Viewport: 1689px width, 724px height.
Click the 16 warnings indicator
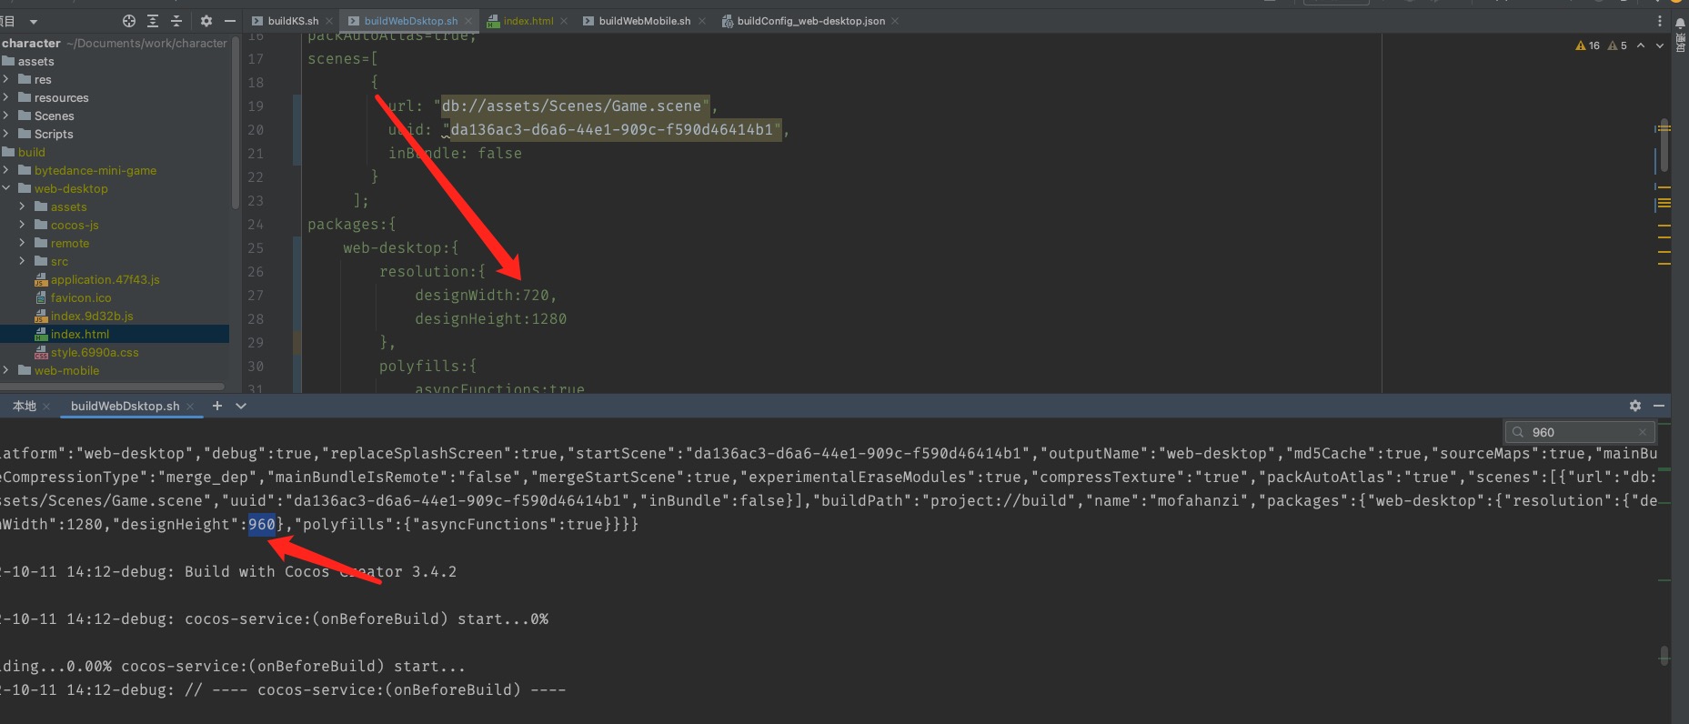tap(1587, 45)
